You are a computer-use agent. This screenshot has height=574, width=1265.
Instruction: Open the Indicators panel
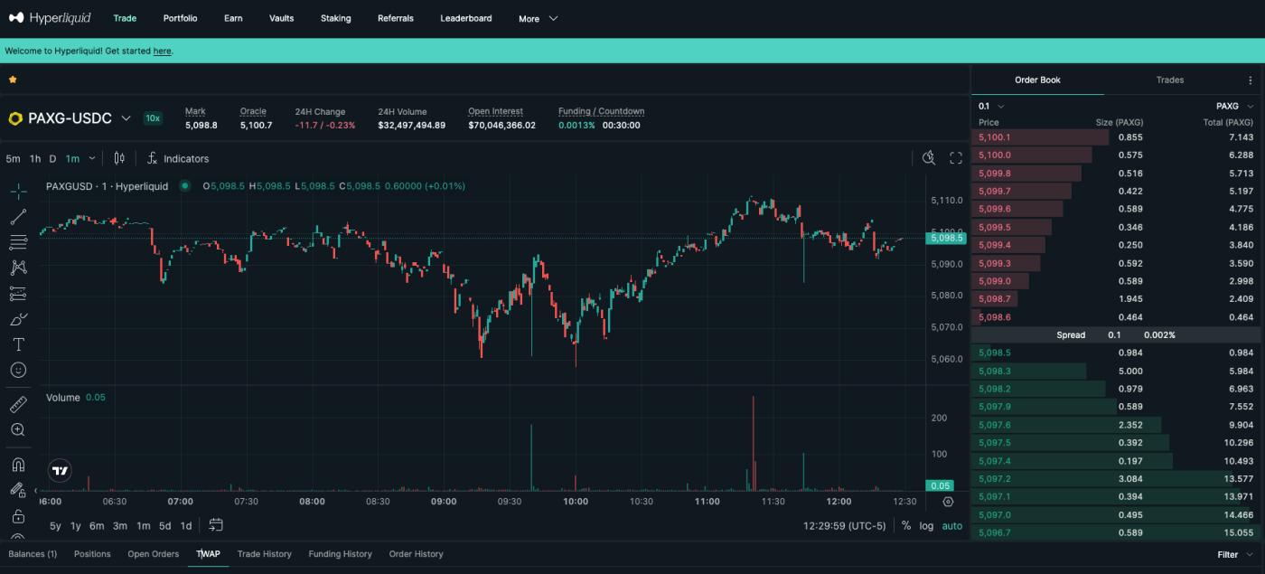click(x=178, y=158)
